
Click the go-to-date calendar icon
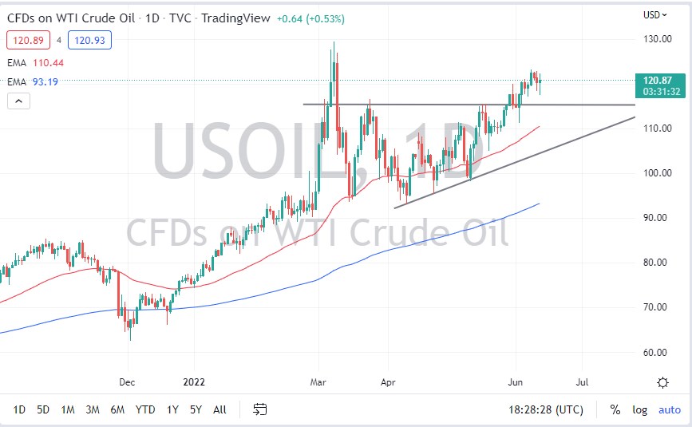pos(260,409)
